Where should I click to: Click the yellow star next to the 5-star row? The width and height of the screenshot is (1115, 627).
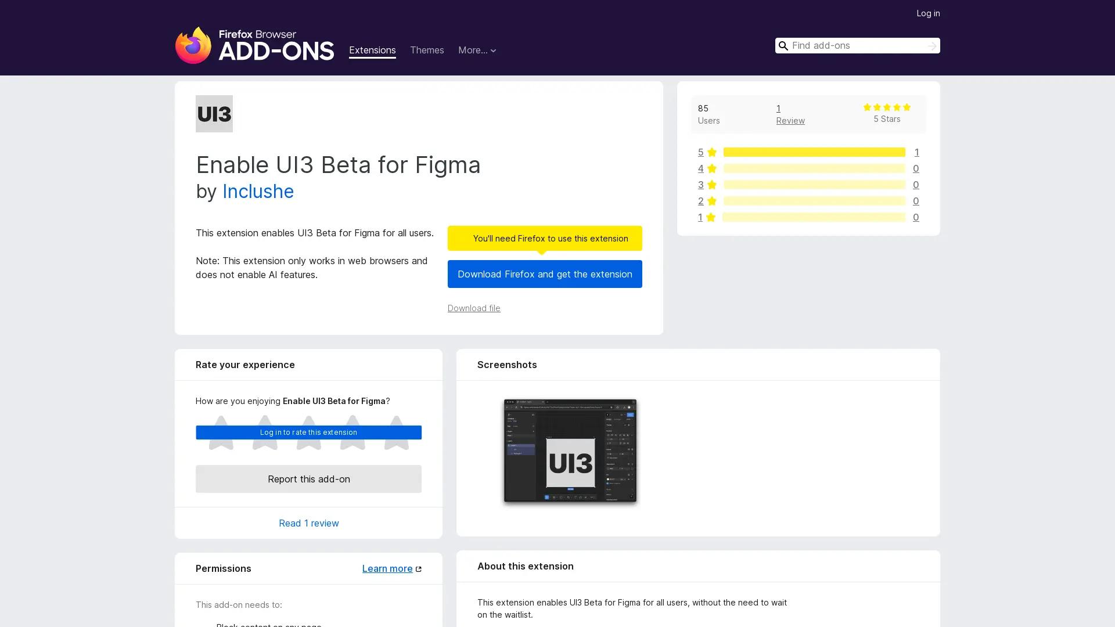(x=711, y=152)
